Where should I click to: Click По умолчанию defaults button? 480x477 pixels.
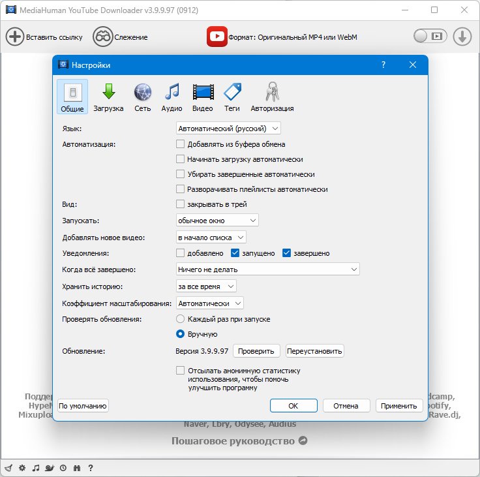point(83,406)
